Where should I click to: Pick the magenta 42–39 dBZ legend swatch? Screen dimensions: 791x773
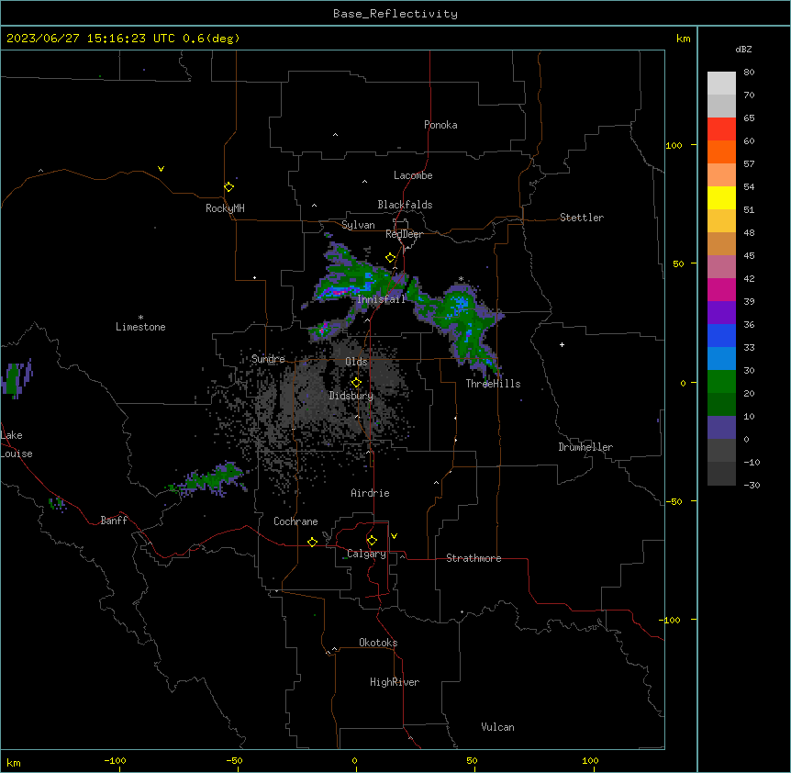pyautogui.click(x=721, y=289)
